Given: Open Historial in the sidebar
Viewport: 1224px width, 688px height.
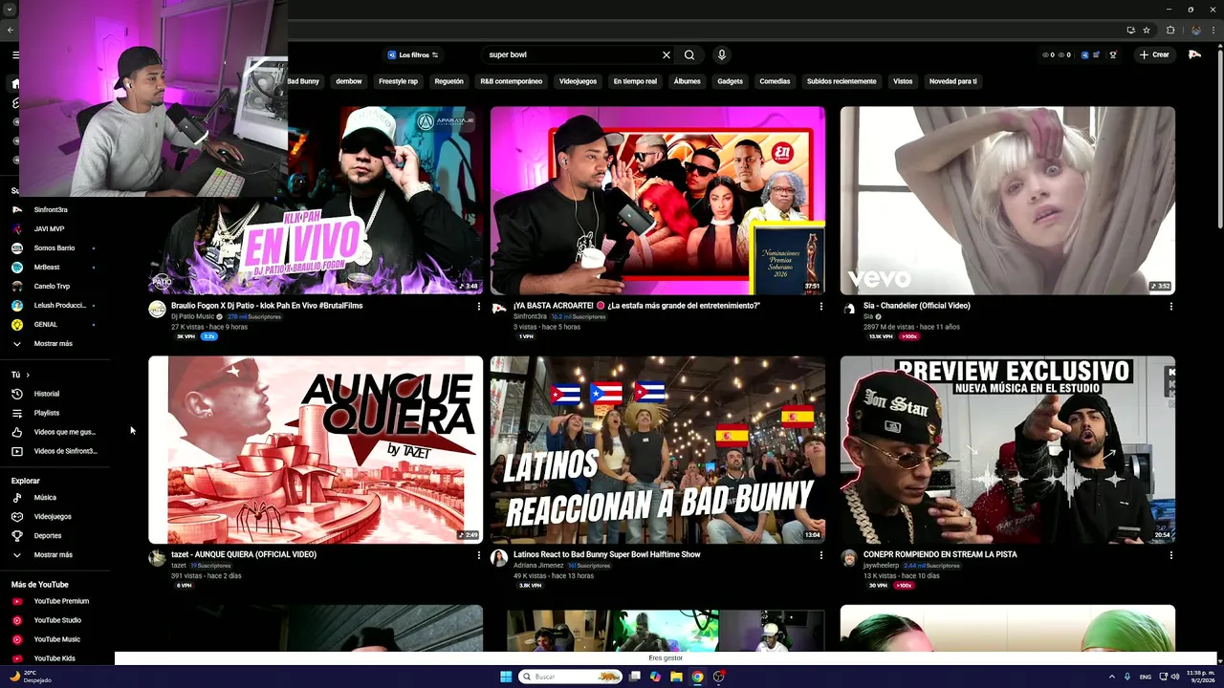Looking at the screenshot, I should pyautogui.click(x=47, y=394).
